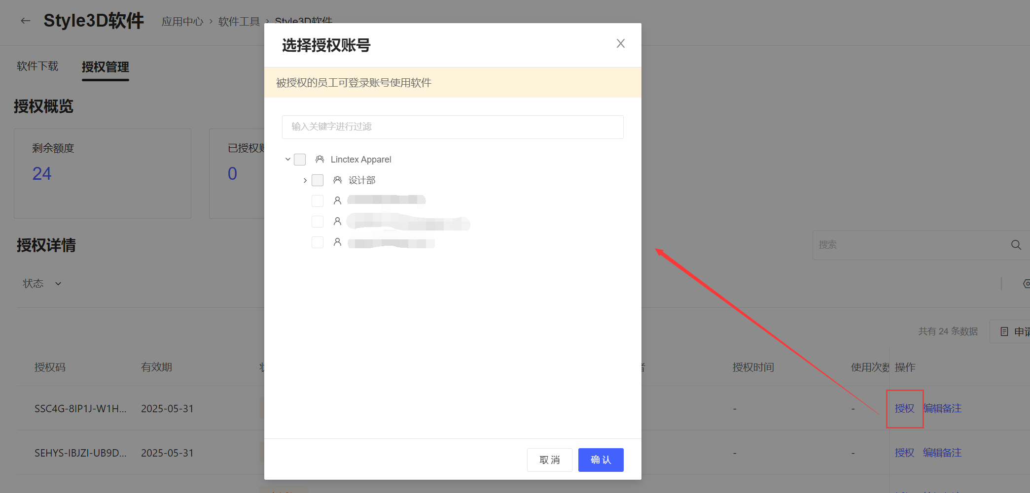
Task: Click the first employee's user icon
Action: pyautogui.click(x=337, y=200)
